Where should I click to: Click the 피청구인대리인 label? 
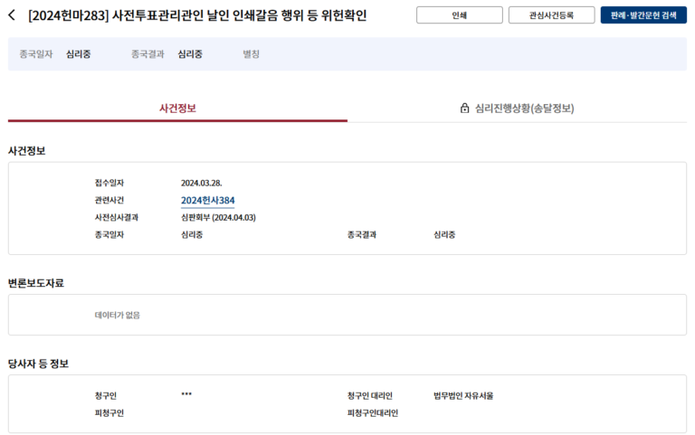tap(372, 412)
